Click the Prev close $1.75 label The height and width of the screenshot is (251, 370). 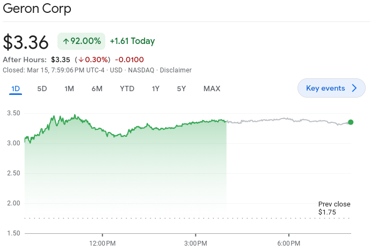point(334,208)
